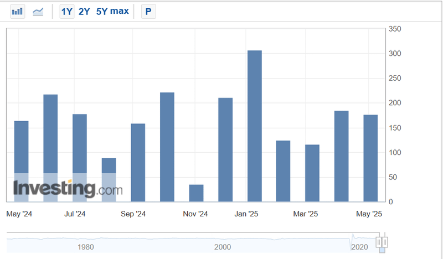Click the May '24 axis label
This screenshot has height=259, width=443.
click(19, 214)
